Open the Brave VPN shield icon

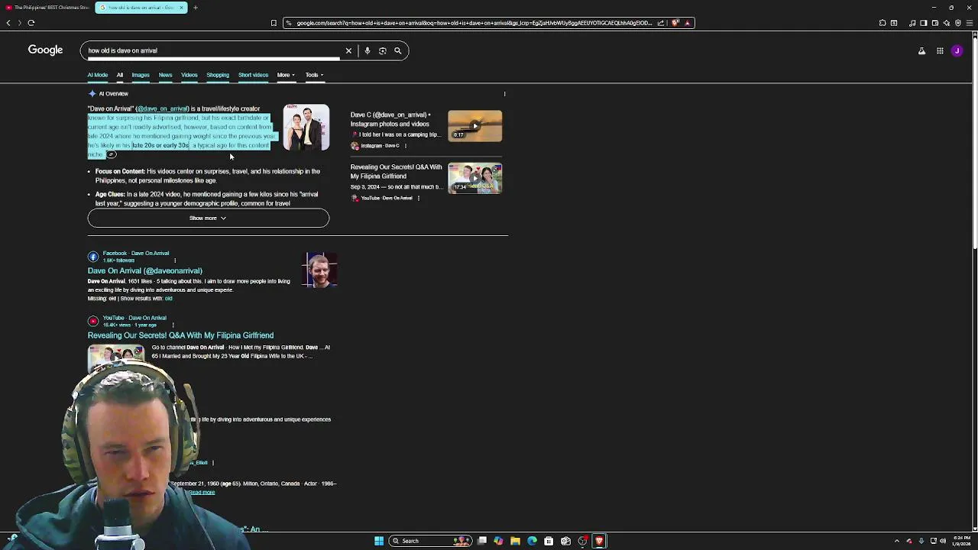958,23
